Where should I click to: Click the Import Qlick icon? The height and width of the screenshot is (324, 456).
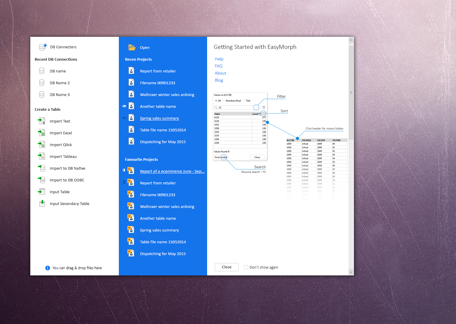click(42, 144)
